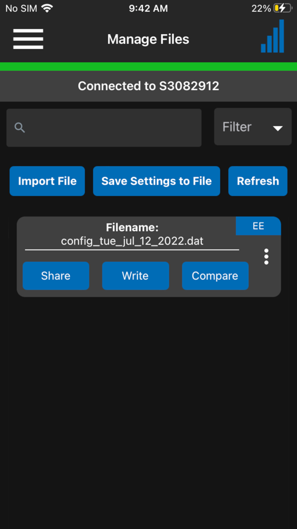Click Save Settings to File
Screen dimensions: 297x529
156,181
